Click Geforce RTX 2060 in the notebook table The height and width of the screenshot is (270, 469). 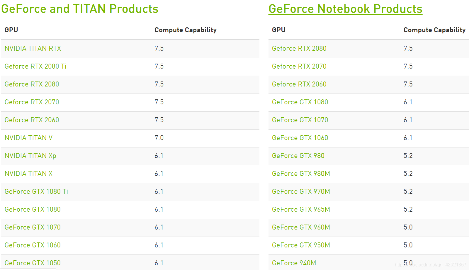pyautogui.click(x=299, y=84)
